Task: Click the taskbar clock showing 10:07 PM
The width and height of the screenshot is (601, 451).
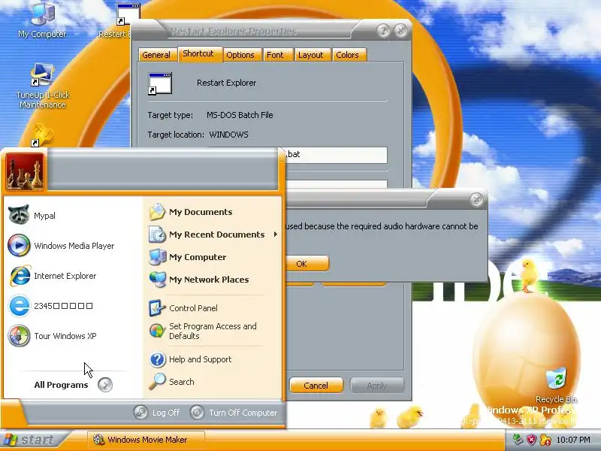Action: [573, 440]
